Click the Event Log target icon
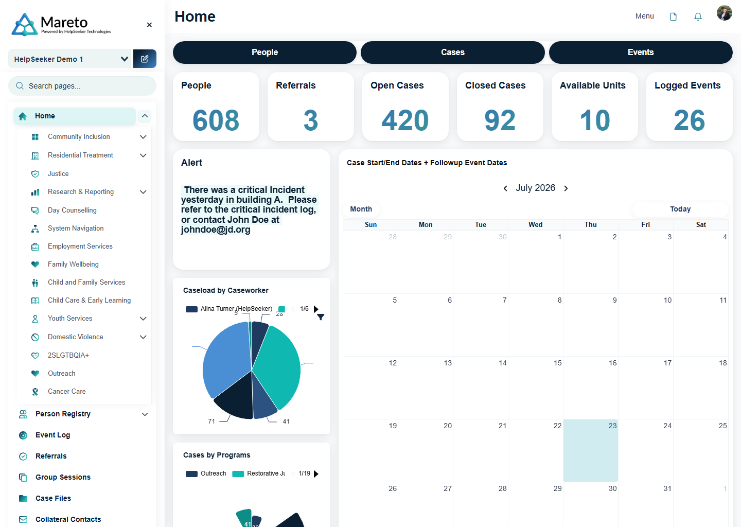 (x=23, y=435)
